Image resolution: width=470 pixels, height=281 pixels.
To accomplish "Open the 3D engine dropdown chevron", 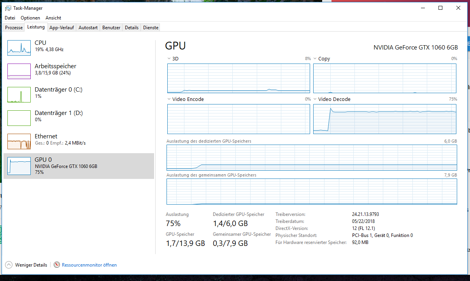I will [169, 58].
